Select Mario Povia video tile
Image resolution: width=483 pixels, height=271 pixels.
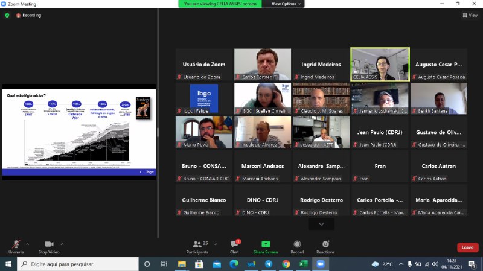[x=204, y=132]
